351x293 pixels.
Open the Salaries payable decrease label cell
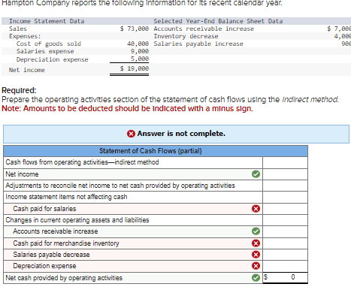133,255
